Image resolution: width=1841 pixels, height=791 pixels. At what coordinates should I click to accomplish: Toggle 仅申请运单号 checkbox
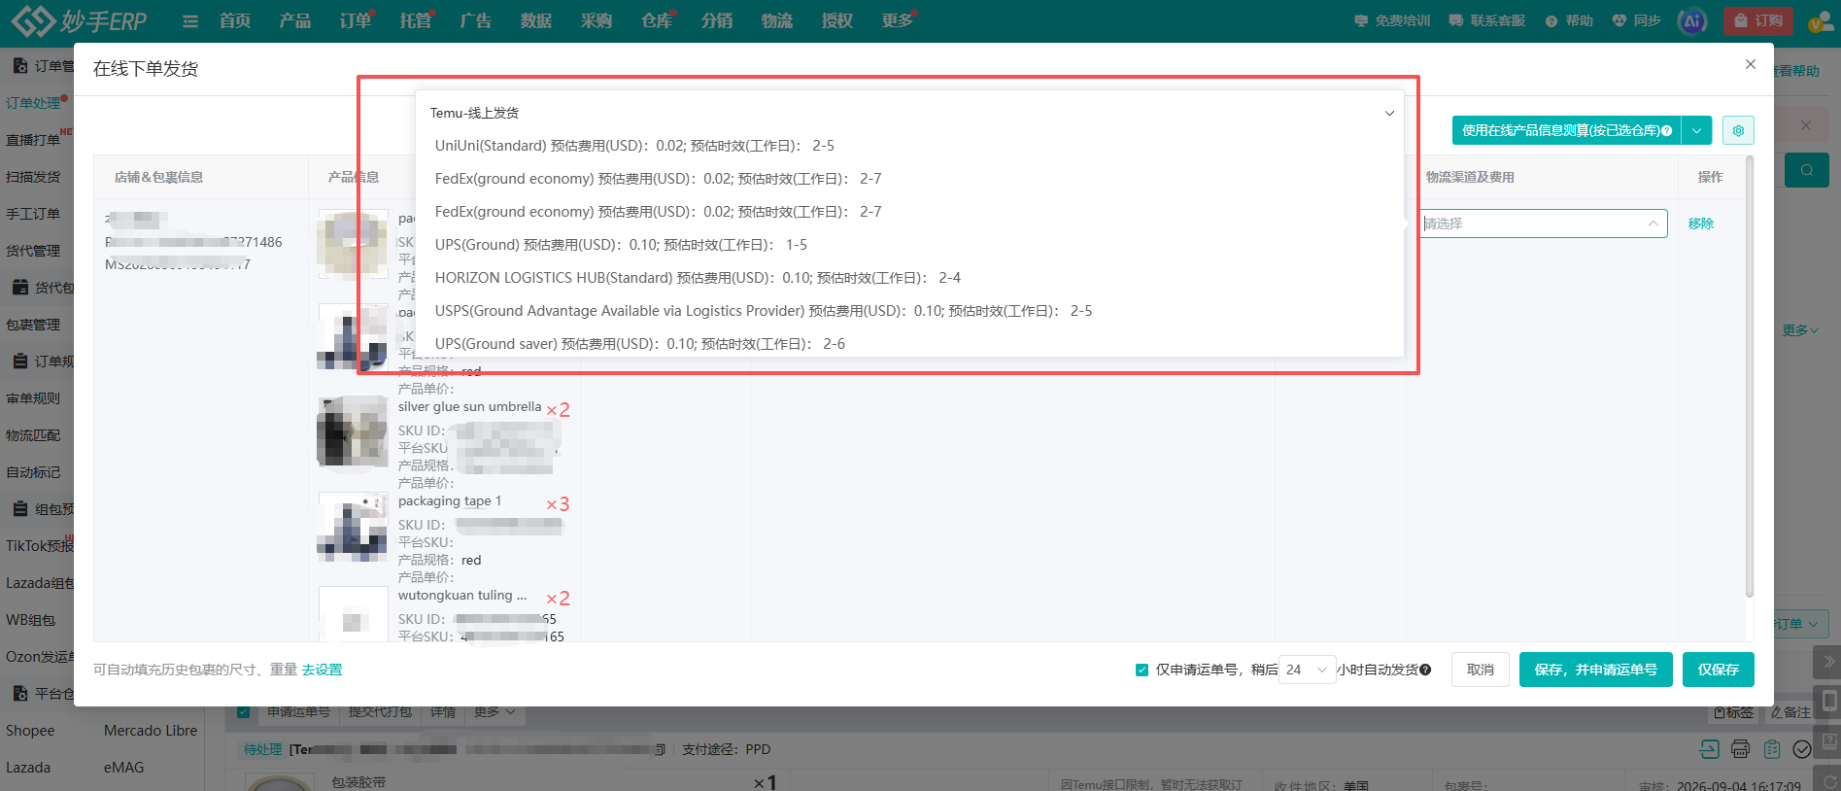click(1142, 670)
